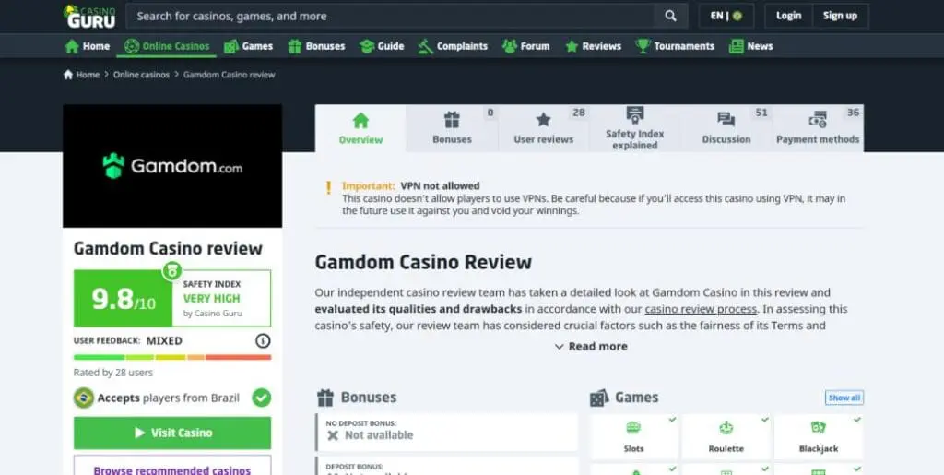Open the Slots game category
This screenshot has width=944, height=475.
[x=633, y=436]
